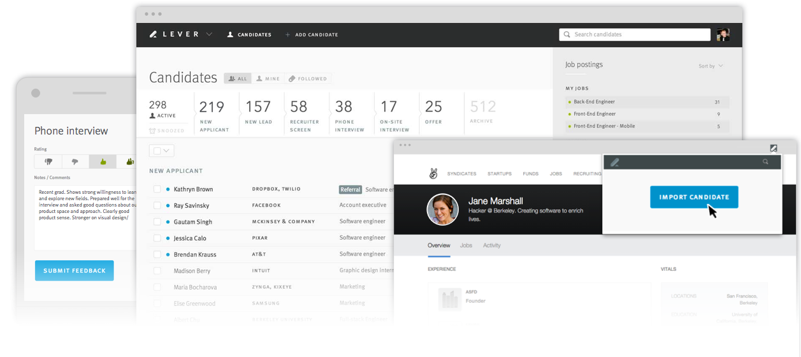This screenshot has width=801, height=357.
Task: Click the Lever browser extension icon
Action: (x=774, y=148)
